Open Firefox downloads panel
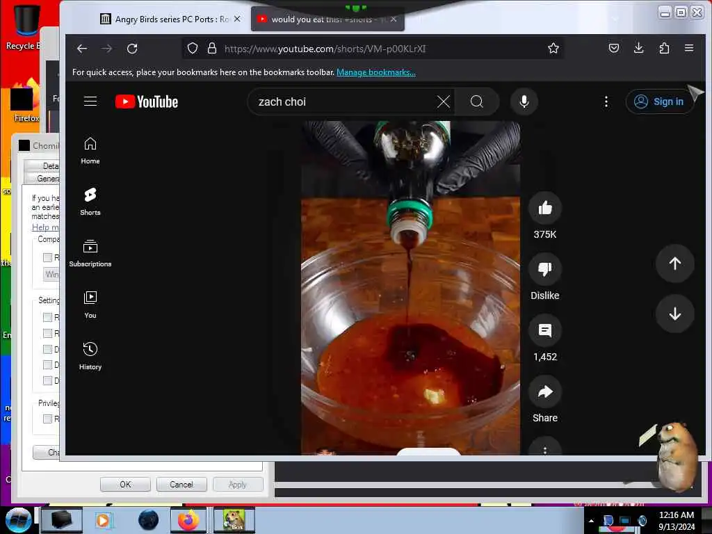This screenshot has height=534, width=712. (638, 48)
